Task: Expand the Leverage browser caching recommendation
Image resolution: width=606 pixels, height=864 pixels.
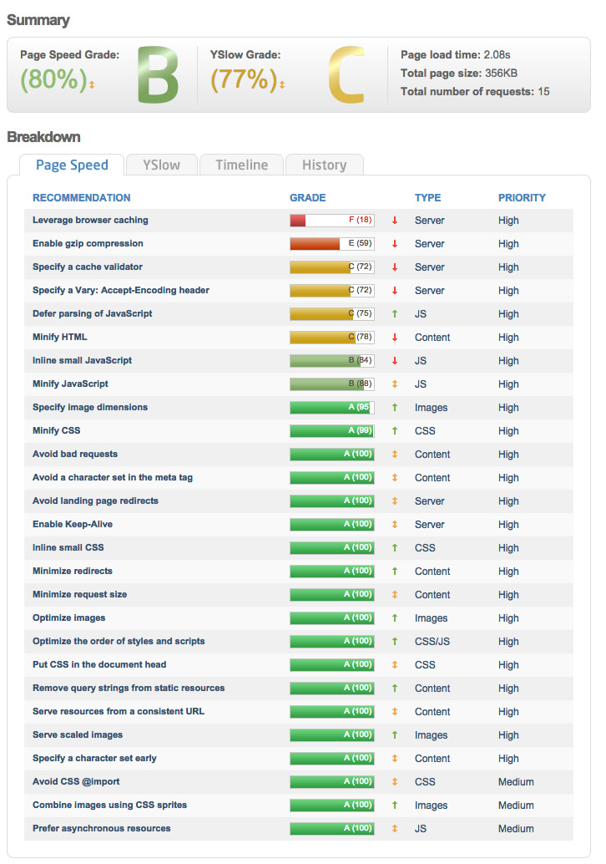Action: coord(90,221)
